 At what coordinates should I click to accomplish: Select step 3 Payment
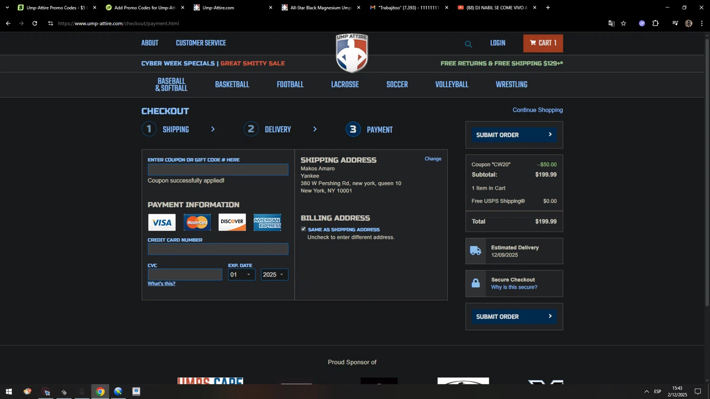pyautogui.click(x=369, y=130)
